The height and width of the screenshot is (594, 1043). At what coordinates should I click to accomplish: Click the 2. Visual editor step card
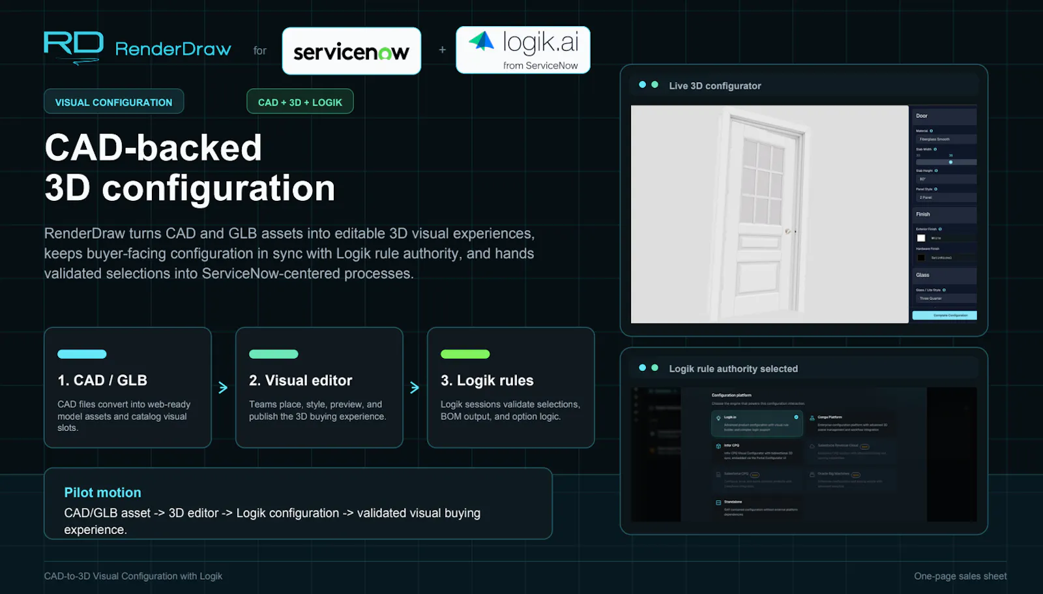pos(319,387)
